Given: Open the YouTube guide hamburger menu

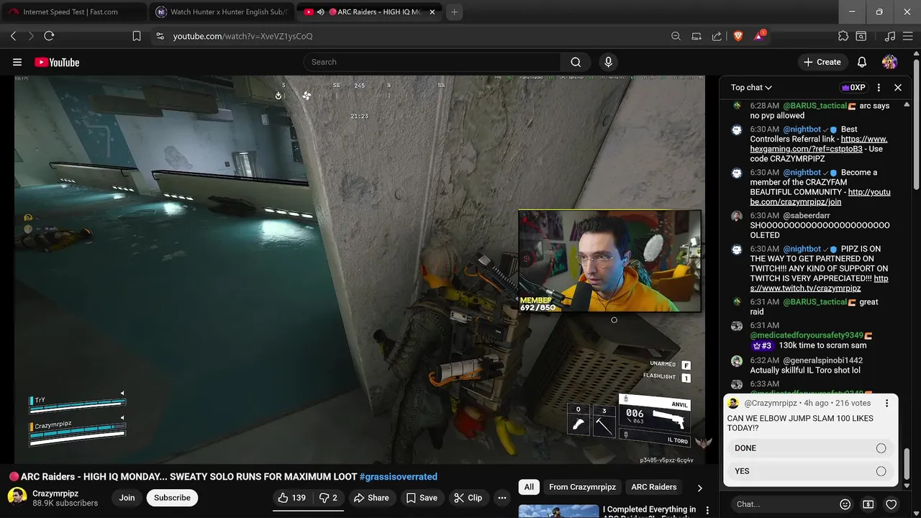Looking at the screenshot, I should coord(17,63).
